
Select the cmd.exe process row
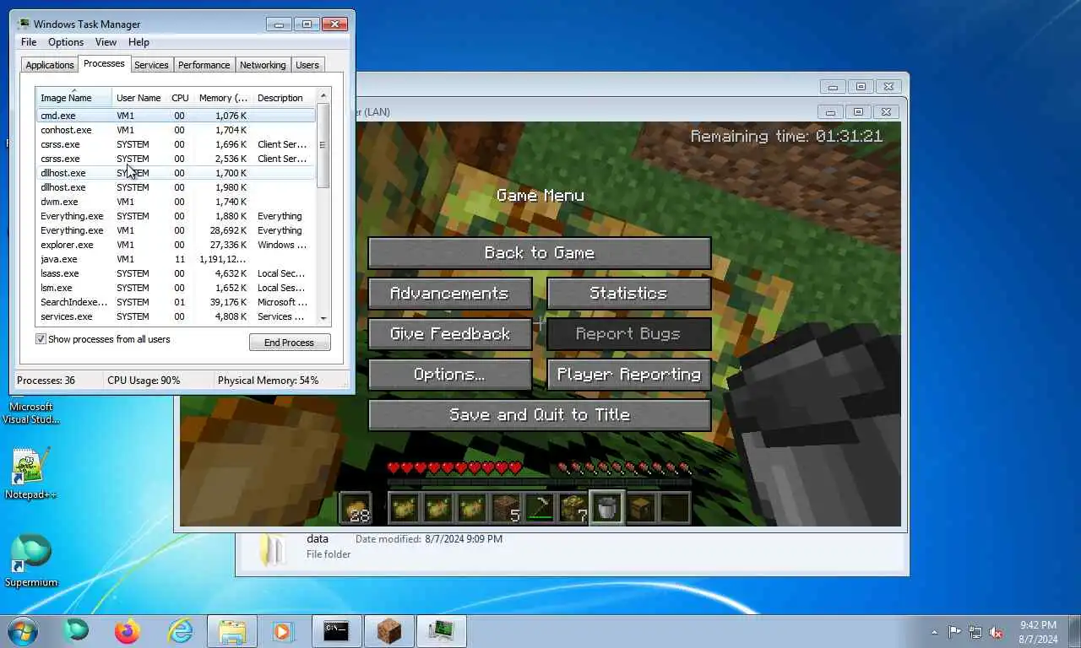tap(176, 116)
